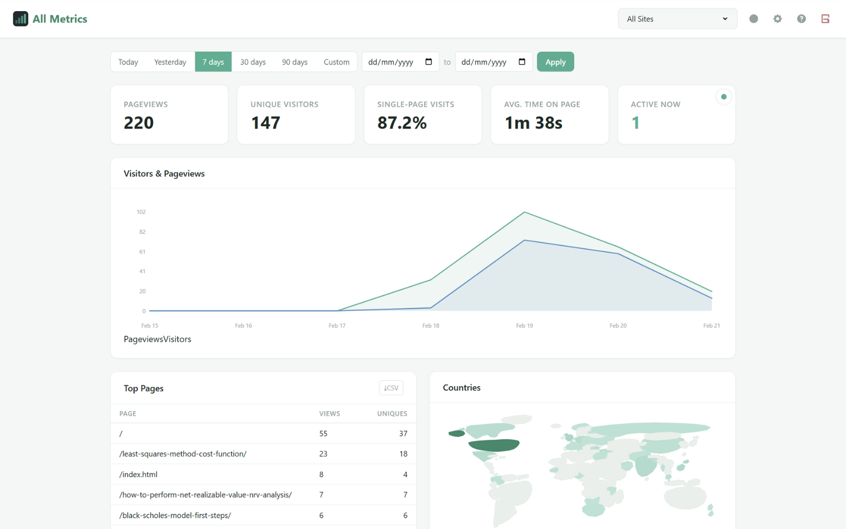The width and height of the screenshot is (846, 529).
Task: Click the dark green United States on map
Action: pyautogui.click(x=494, y=445)
